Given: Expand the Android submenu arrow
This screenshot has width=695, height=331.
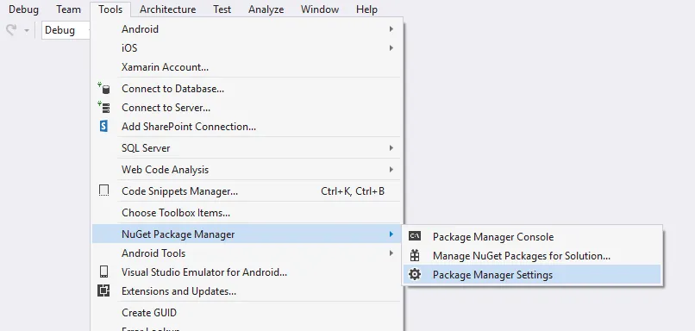Looking at the screenshot, I should coord(391,28).
